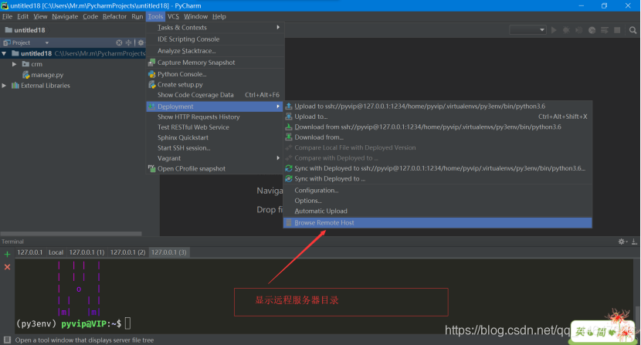Select manage.py in the project tree
Screen dimensions: 641x345
[47, 75]
